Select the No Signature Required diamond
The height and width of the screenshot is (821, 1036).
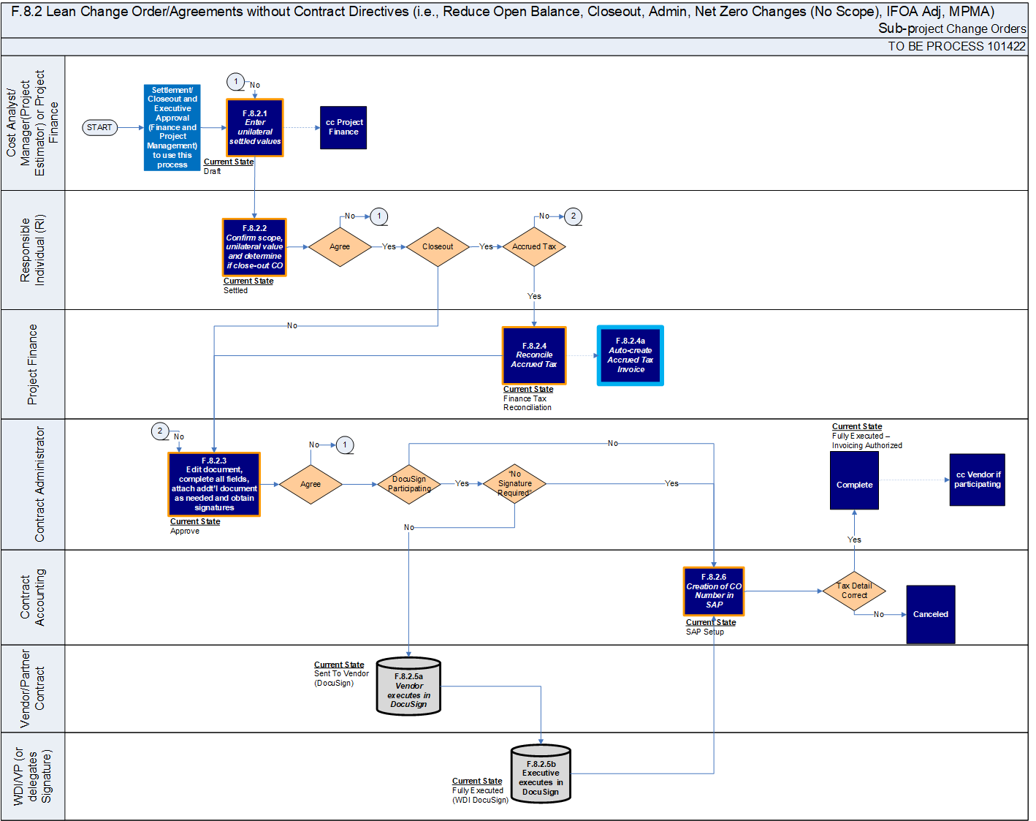click(x=514, y=484)
